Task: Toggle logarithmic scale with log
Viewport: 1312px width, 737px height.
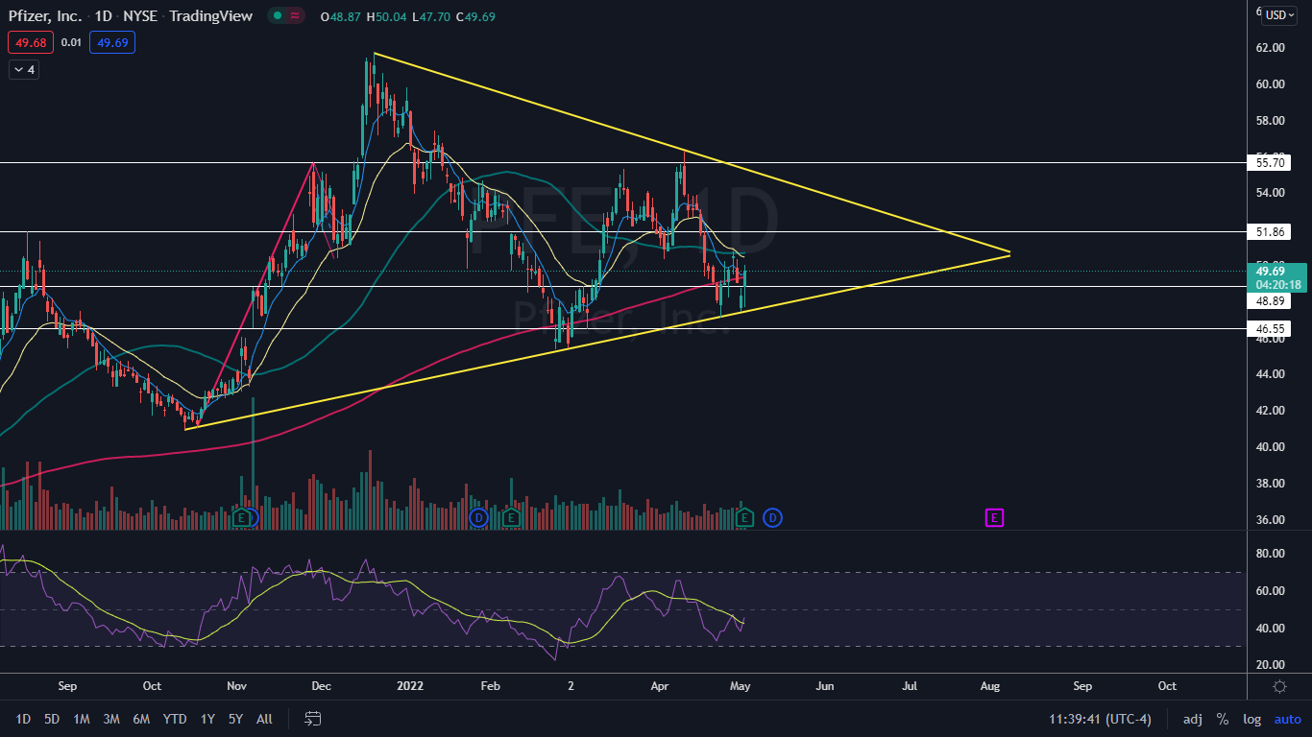Action: coord(1252,719)
